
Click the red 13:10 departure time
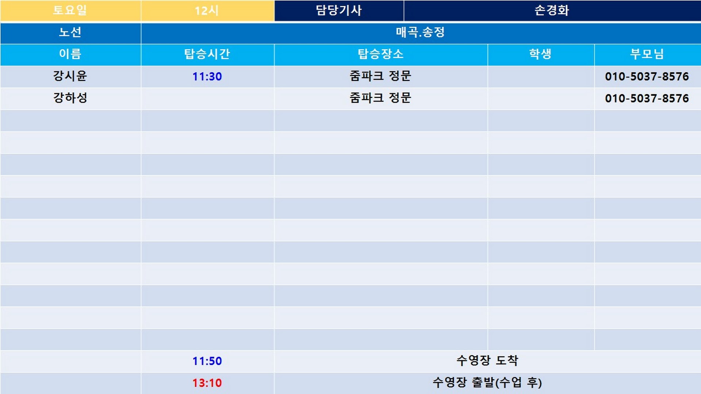click(x=207, y=383)
